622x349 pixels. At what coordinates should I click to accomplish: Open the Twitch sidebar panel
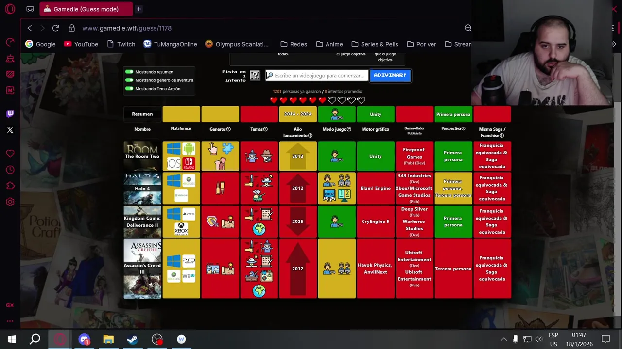[10, 114]
